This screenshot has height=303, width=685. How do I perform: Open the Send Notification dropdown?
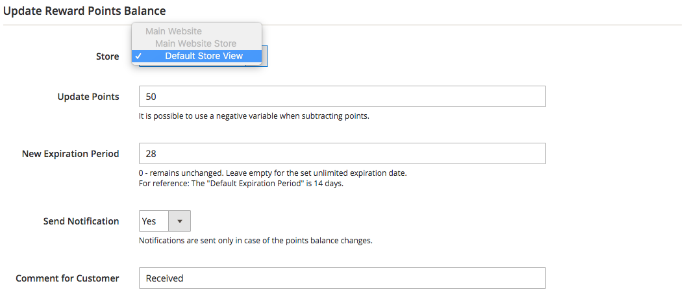point(165,221)
